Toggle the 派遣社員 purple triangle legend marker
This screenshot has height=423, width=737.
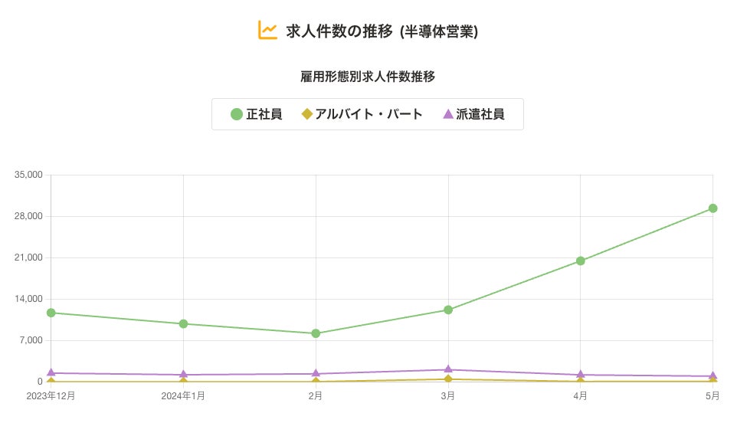pyautogui.click(x=448, y=113)
